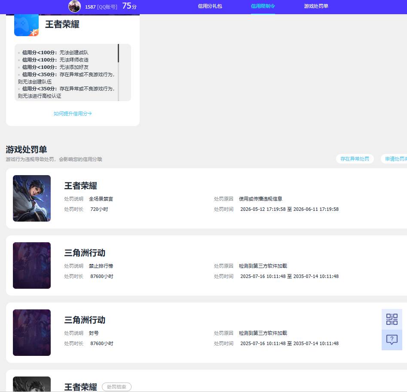The height and width of the screenshot is (392, 407).
Task: Click 87600小时 in 禁止排行榜 row
Action: tap(102, 276)
